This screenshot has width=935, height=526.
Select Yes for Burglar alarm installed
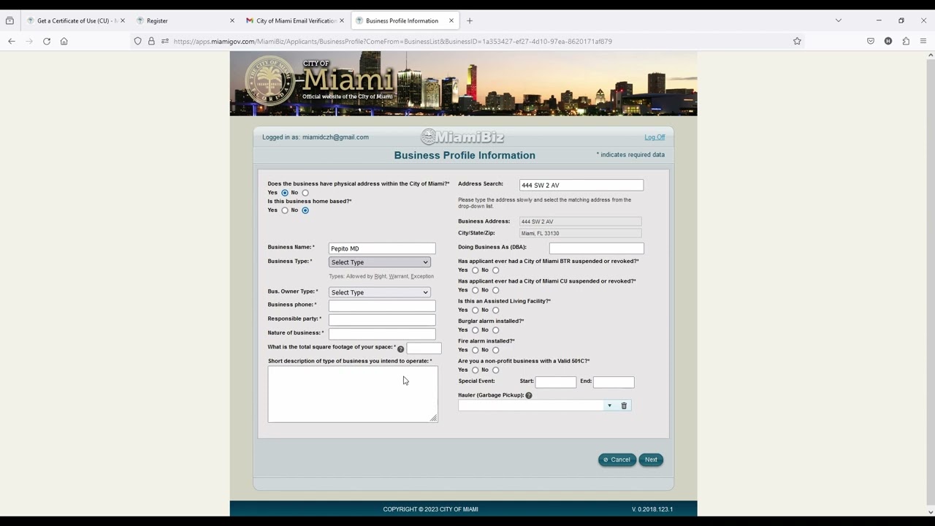(x=476, y=330)
